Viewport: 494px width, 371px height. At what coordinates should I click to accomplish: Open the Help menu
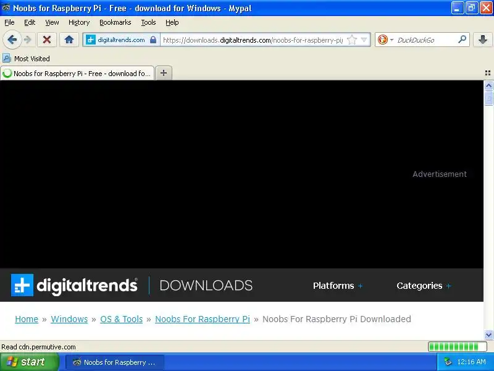point(172,22)
